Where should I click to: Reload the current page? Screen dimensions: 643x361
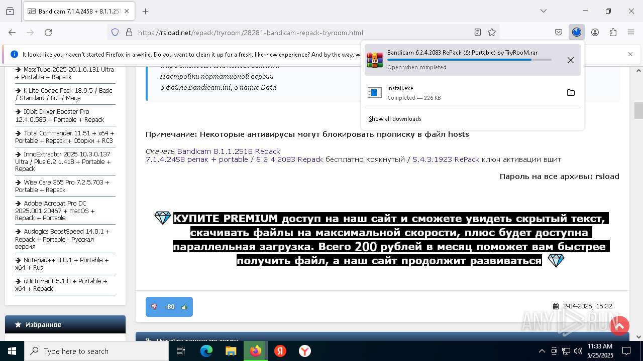coord(48,32)
